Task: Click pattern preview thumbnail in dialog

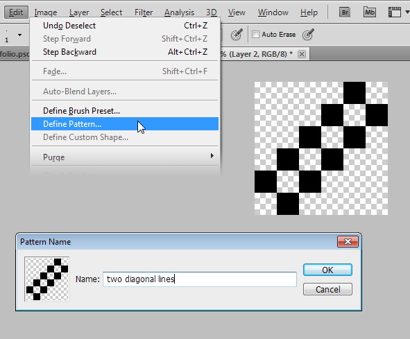Action: click(47, 279)
